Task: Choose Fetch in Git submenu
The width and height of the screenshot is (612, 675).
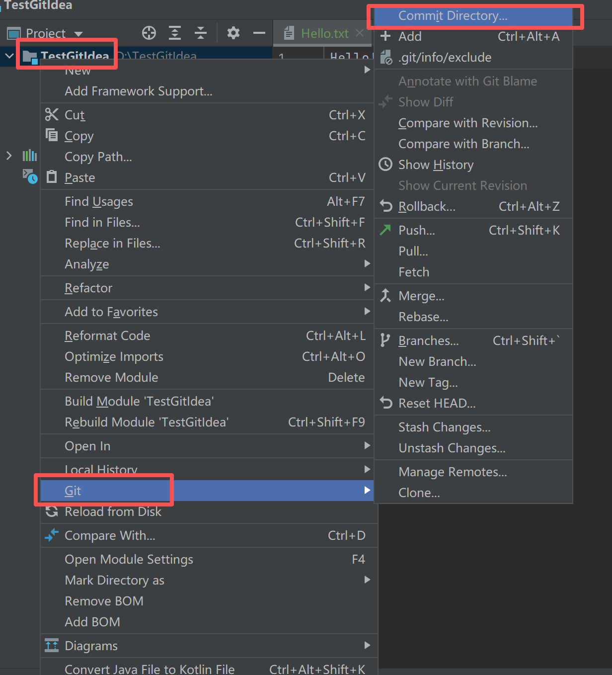Action: coord(473,272)
